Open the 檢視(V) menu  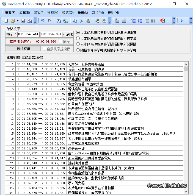point(53,13)
